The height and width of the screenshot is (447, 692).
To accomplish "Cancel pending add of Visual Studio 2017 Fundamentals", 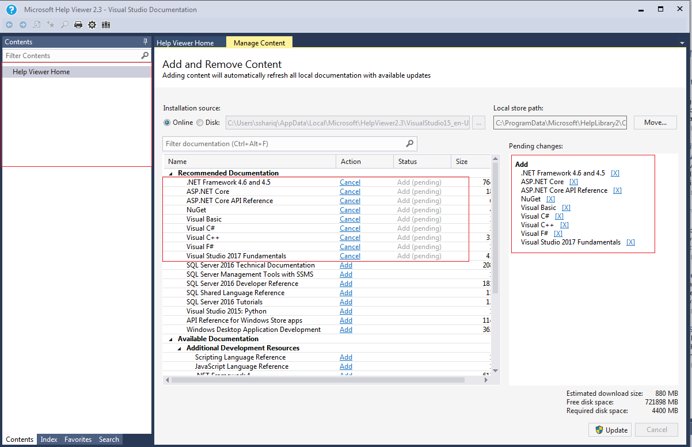I will point(350,256).
